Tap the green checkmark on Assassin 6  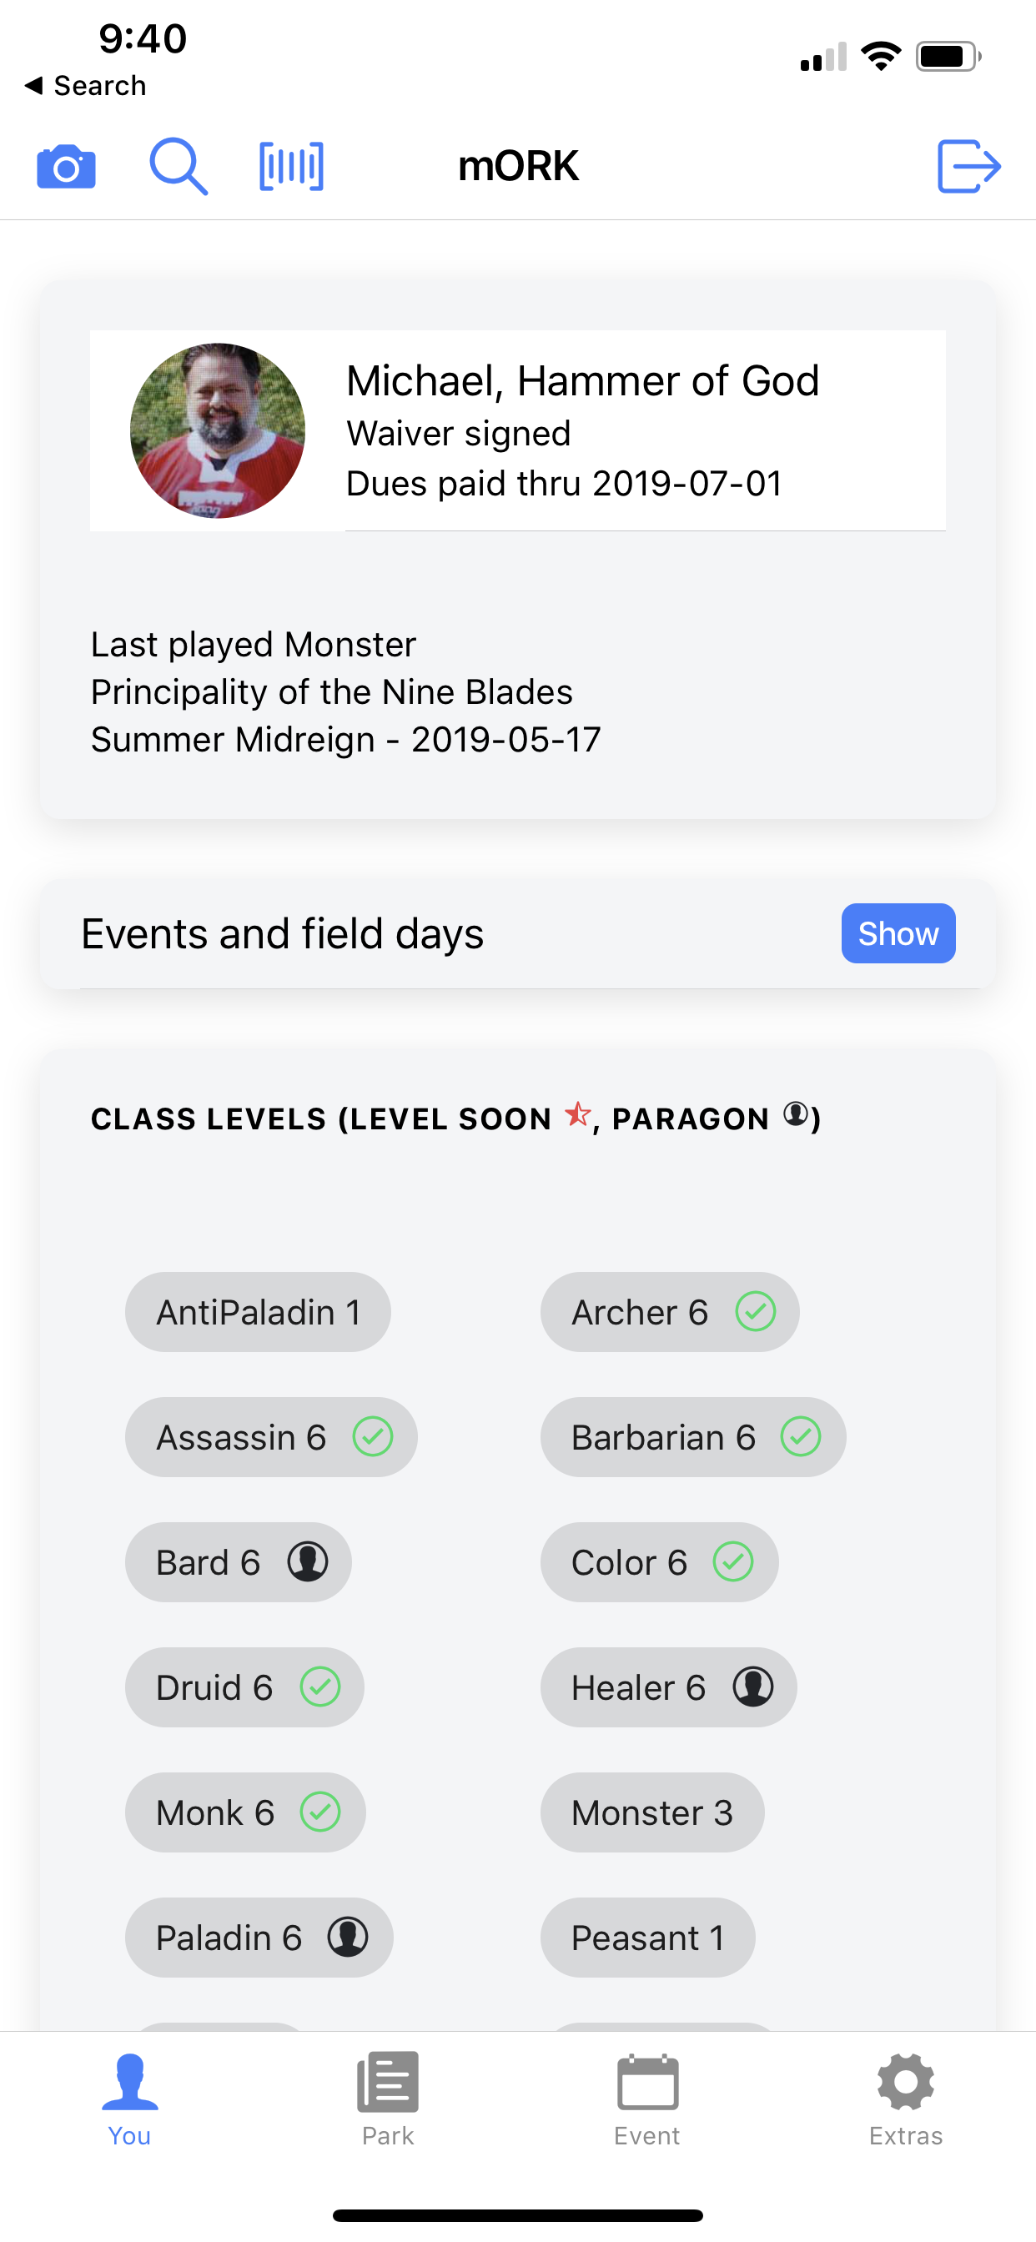373,1436
